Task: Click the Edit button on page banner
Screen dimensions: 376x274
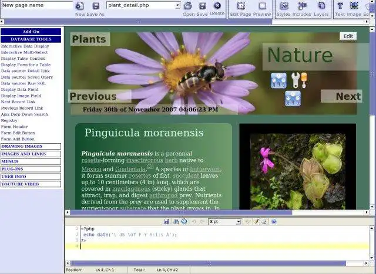Action: point(348,36)
